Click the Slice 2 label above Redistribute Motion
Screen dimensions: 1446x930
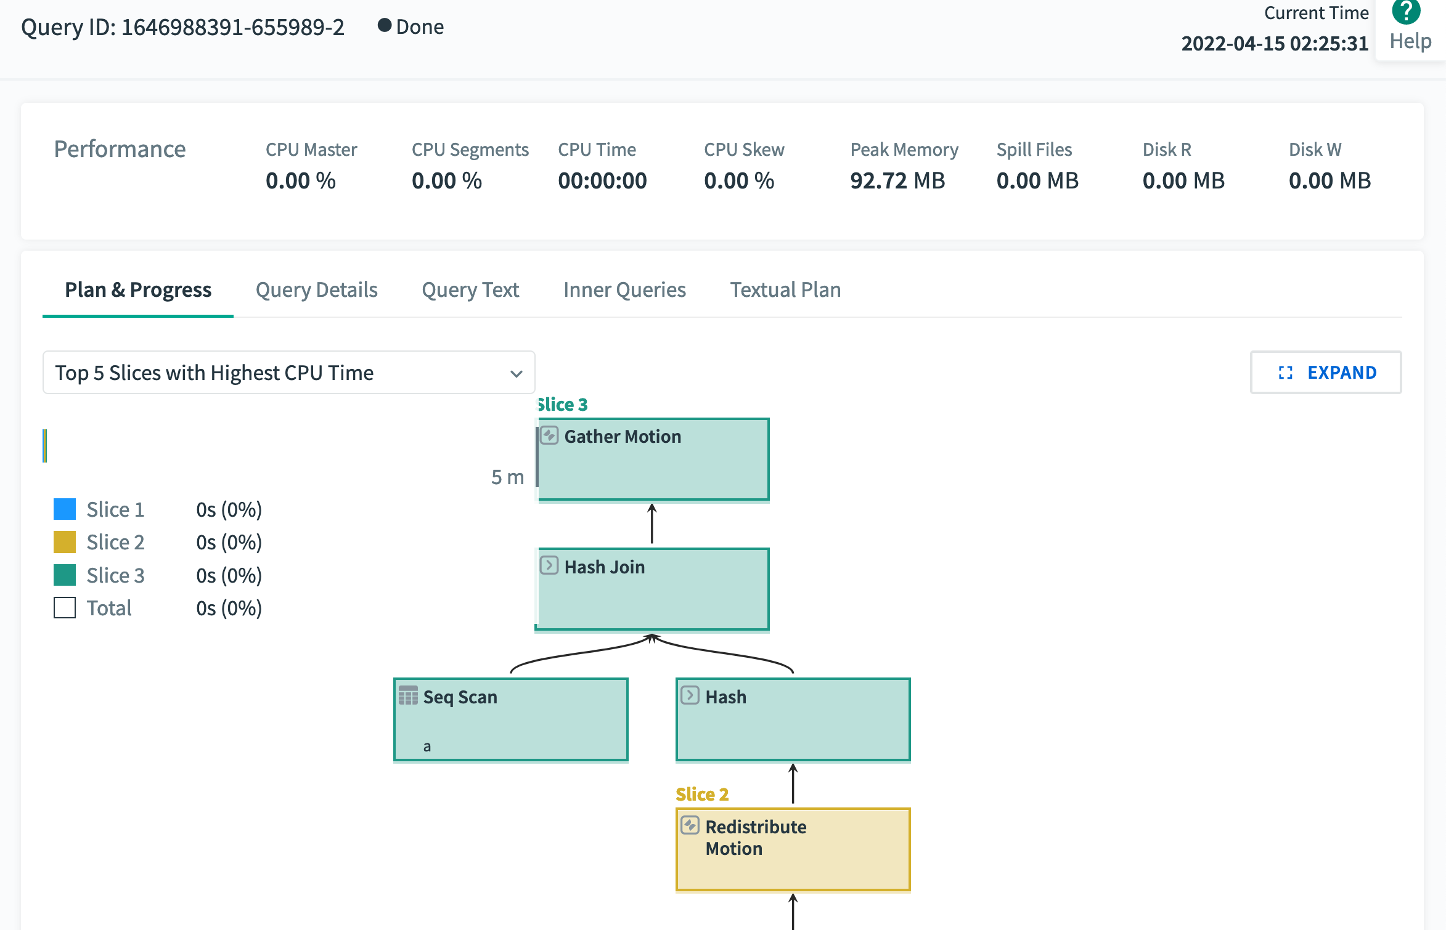pyautogui.click(x=702, y=794)
